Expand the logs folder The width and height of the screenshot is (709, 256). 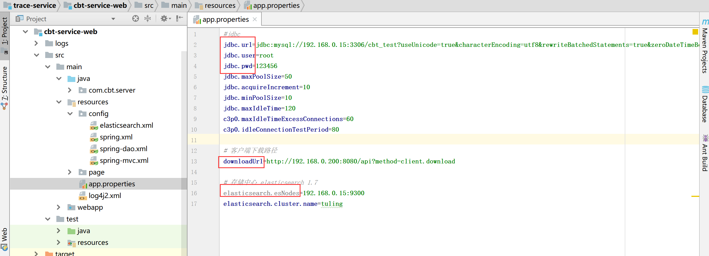pyautogui.click(x=36, y=43)
